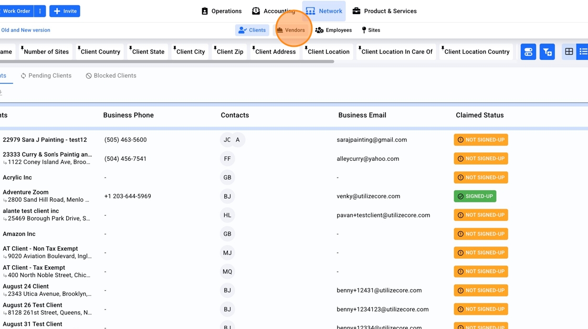The width and height of the screenshot is (588, 329).
Task: Switch to grid view layout
Action: (569, 52)
